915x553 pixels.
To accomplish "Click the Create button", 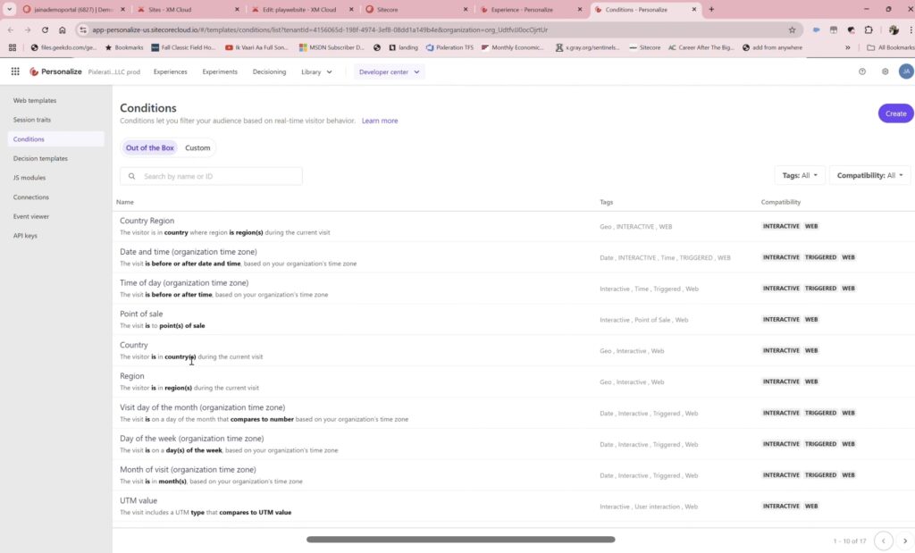I will (895, 113).
